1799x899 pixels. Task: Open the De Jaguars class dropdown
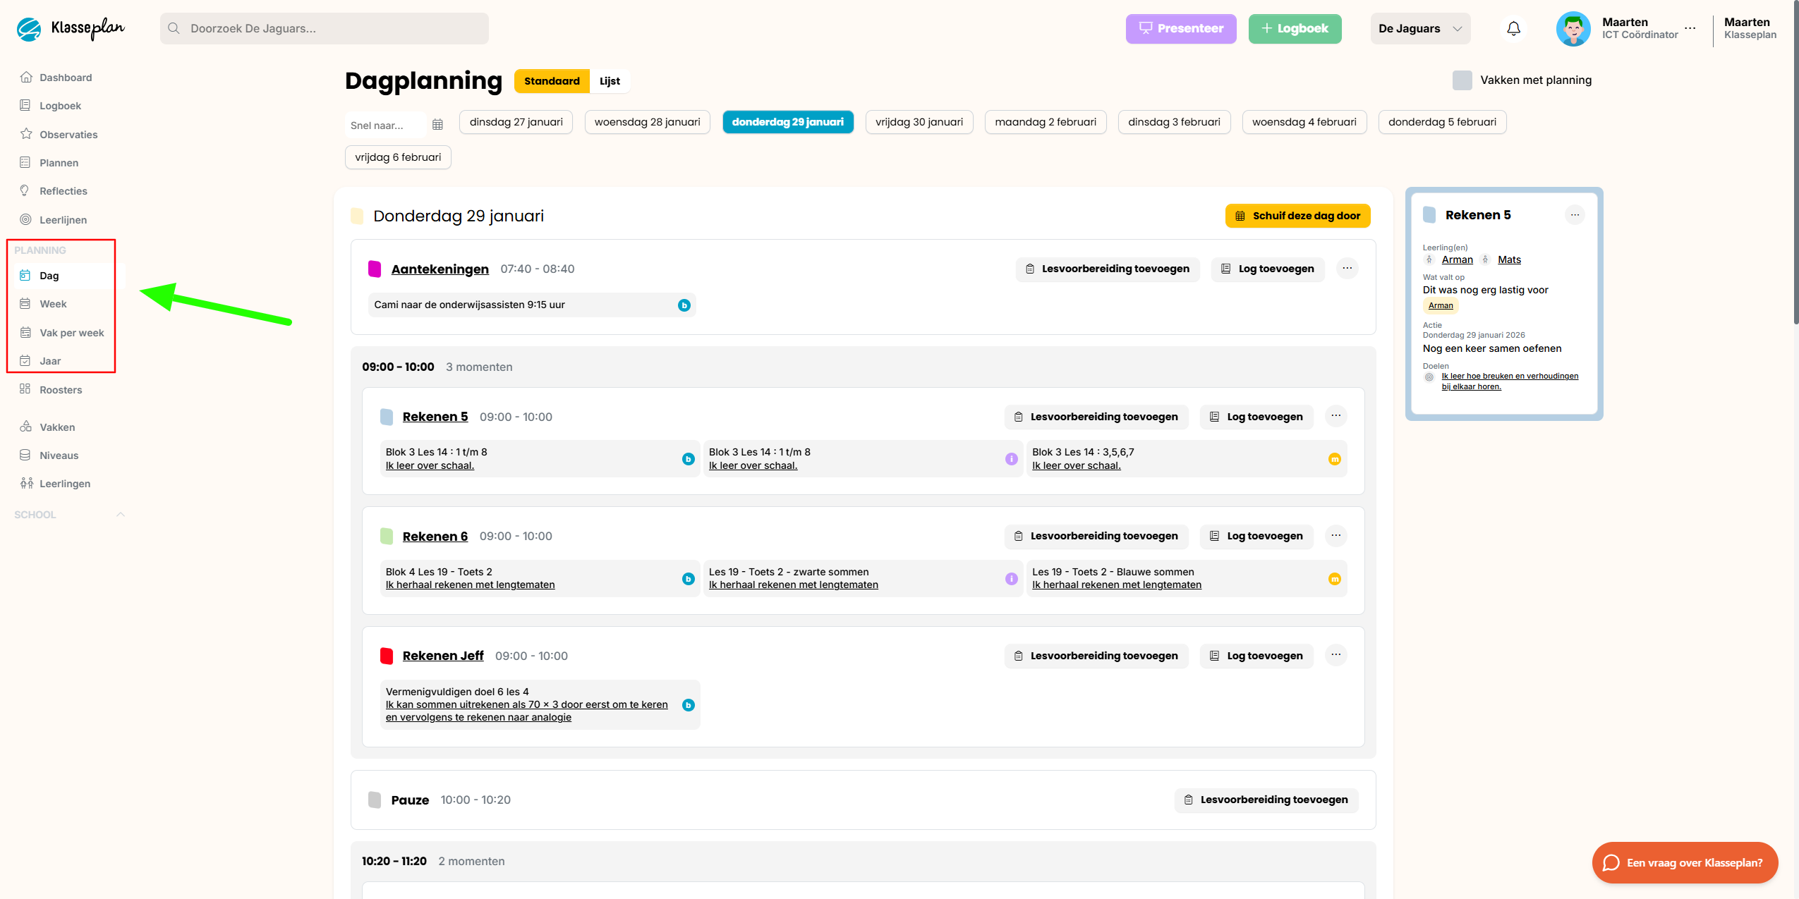1419,29
